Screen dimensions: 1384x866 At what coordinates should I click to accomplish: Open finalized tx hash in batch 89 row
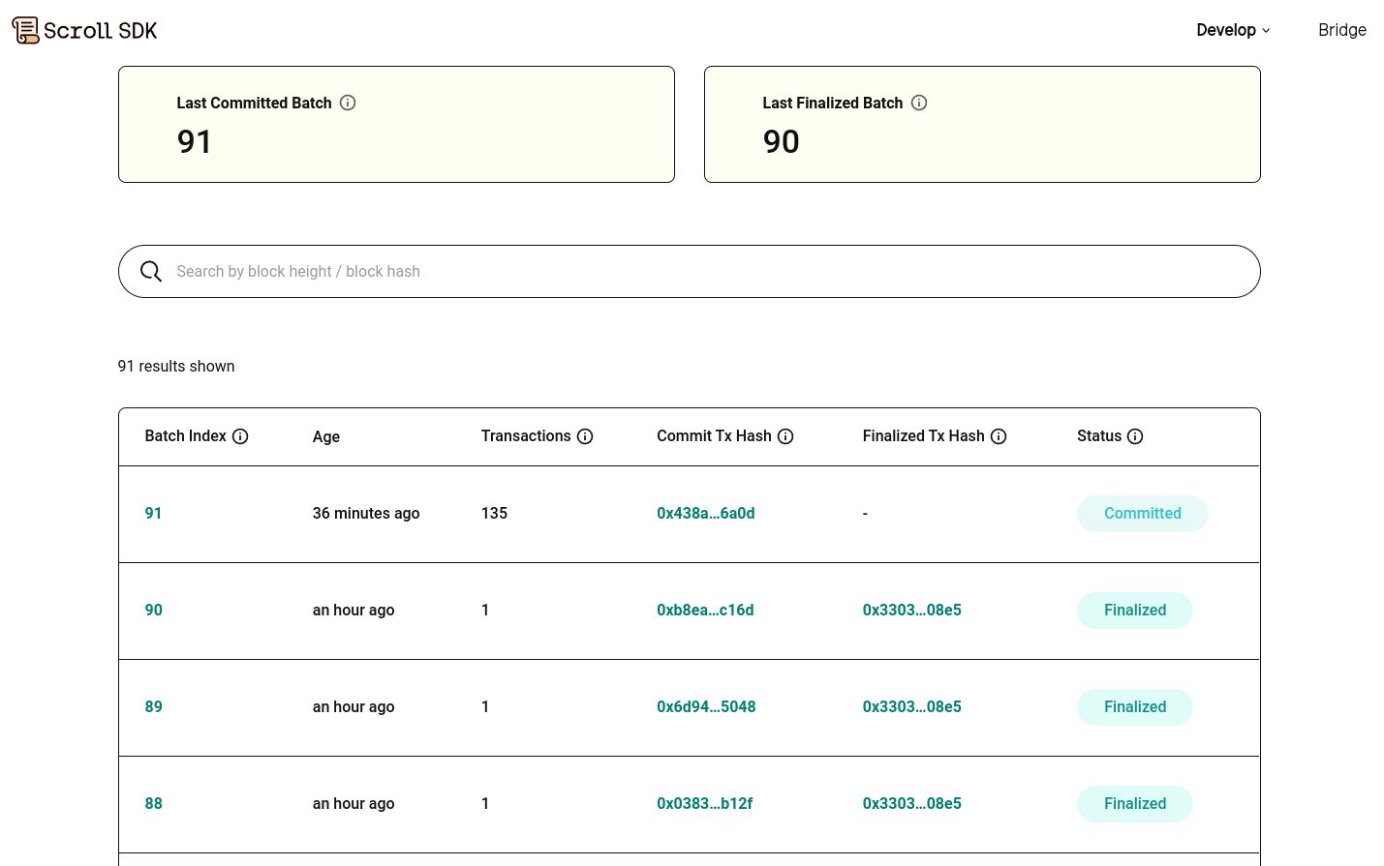coord(912,707)
